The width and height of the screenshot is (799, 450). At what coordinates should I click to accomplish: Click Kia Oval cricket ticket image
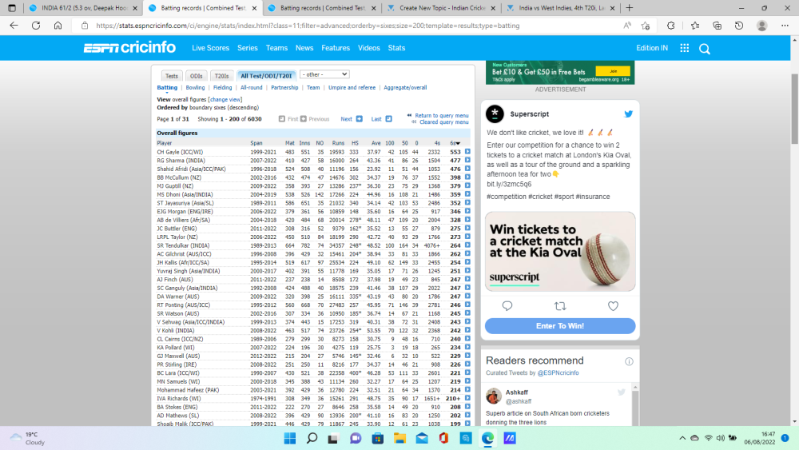pyautogui.click(x=560, y=252)
